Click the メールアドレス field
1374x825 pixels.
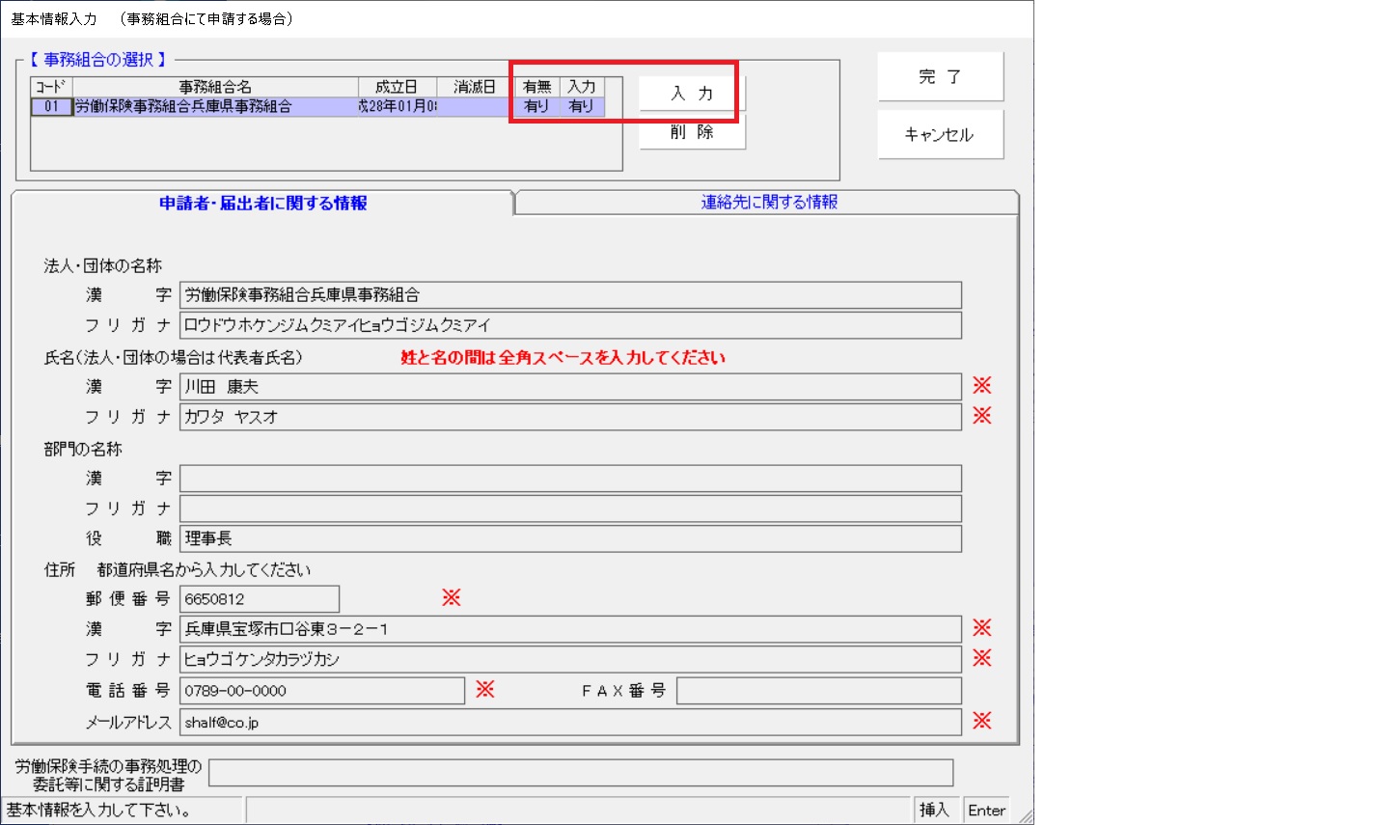569,723
